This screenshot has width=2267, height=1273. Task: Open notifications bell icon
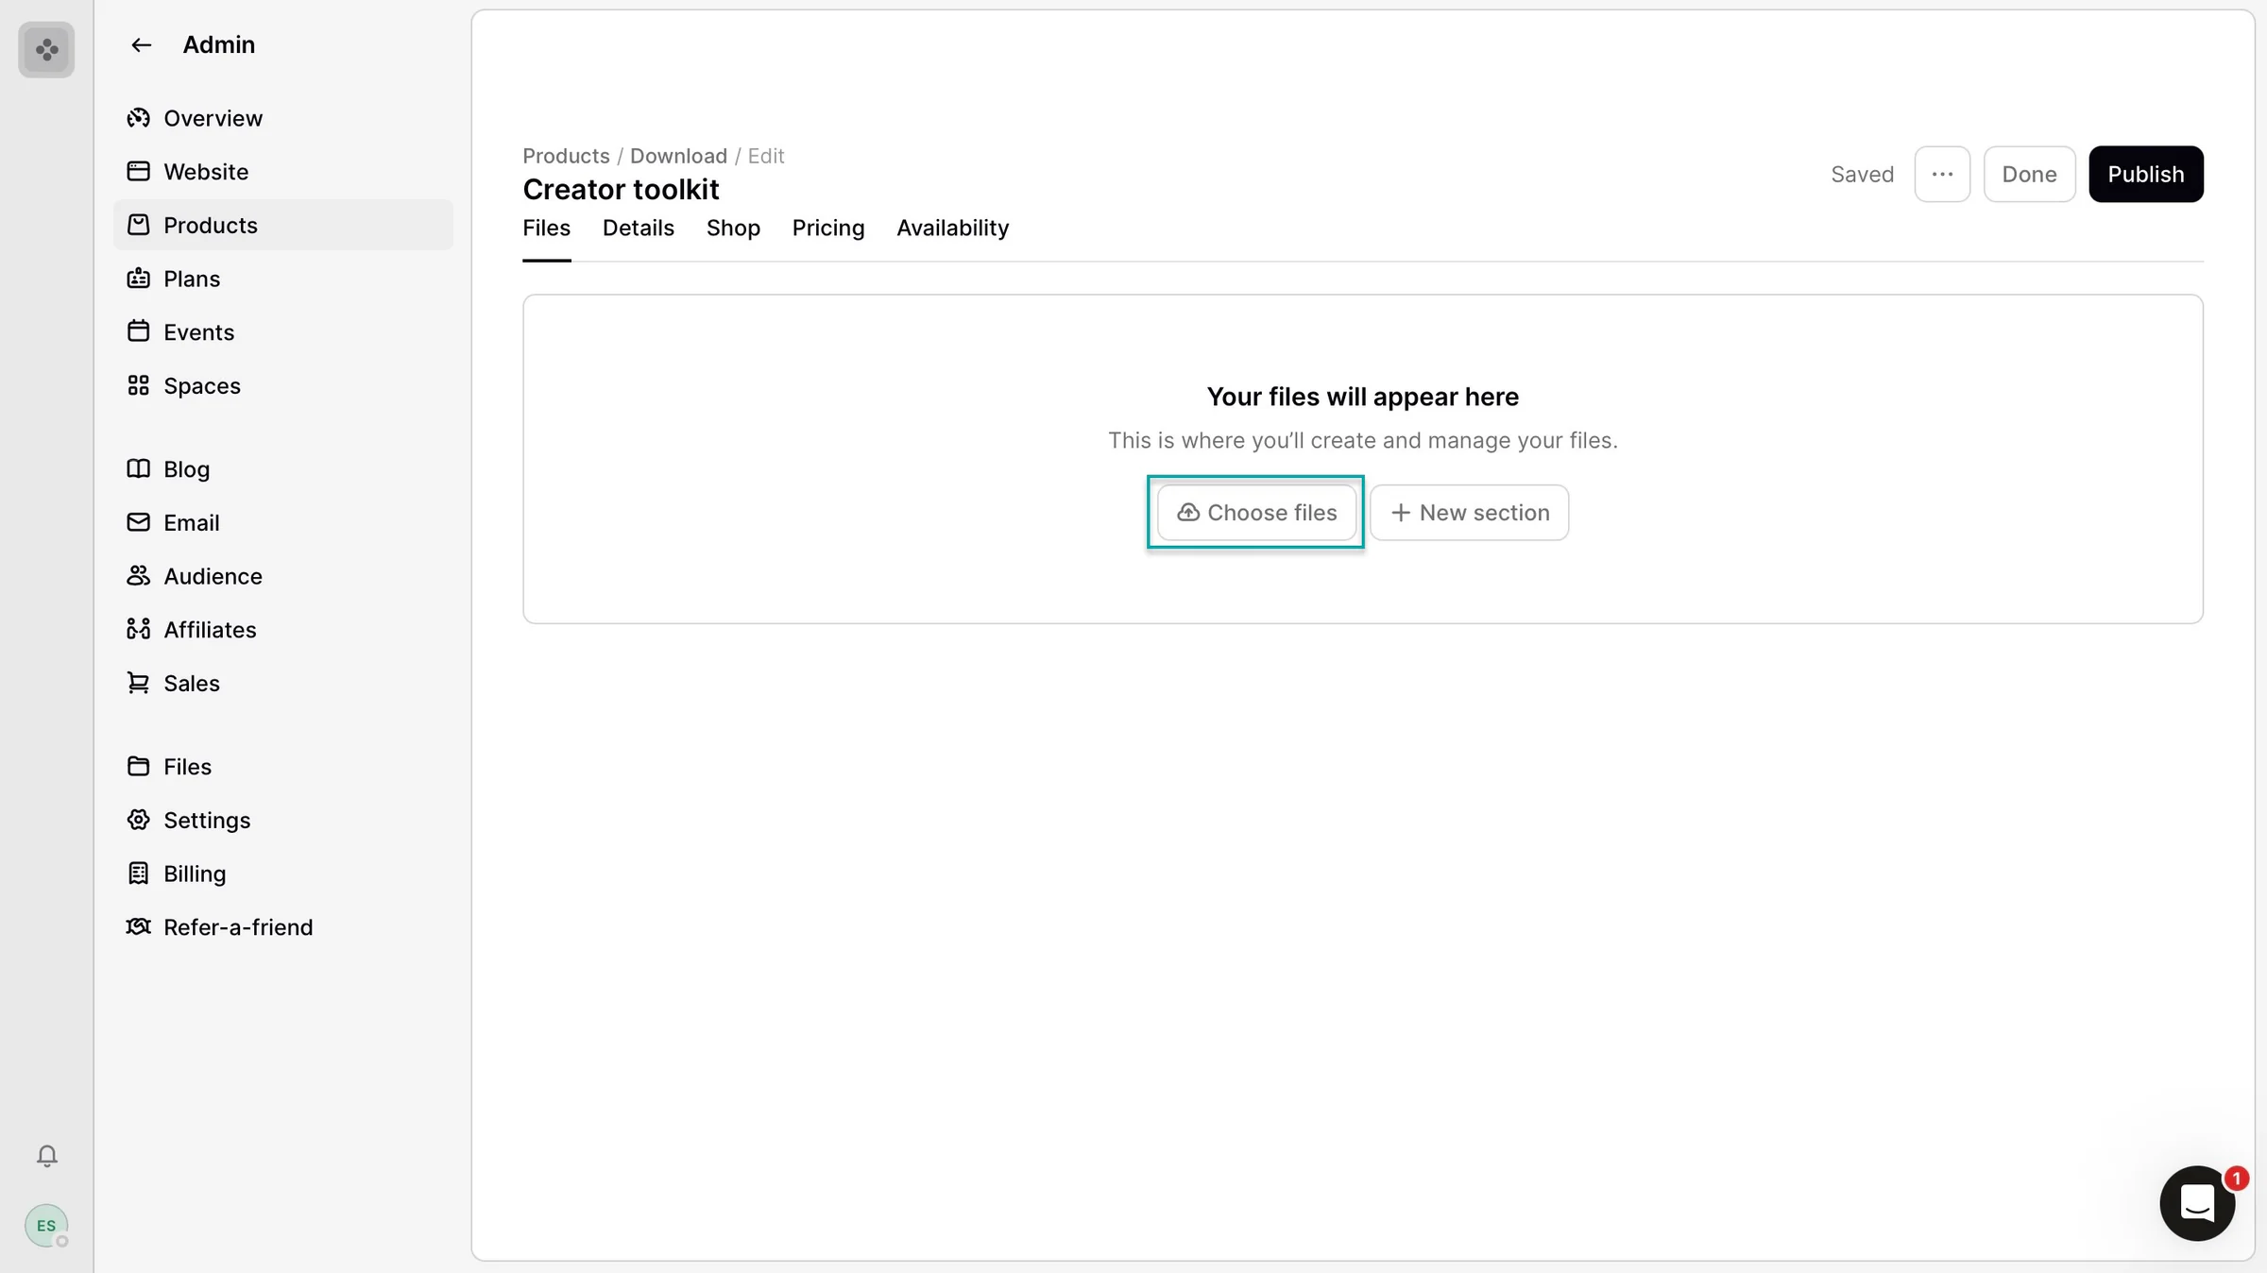[x=46, y=1156]
